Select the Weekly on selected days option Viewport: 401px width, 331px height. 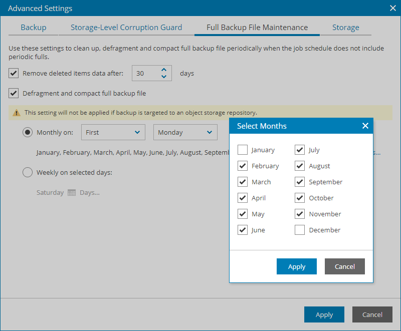28,172
